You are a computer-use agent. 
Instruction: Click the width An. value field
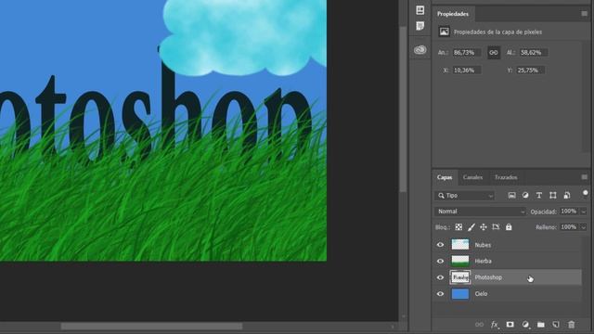466,53
